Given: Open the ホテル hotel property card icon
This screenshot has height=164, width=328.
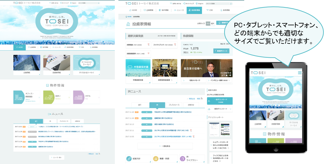Looking at the screenshot, I should click(79, 97).
